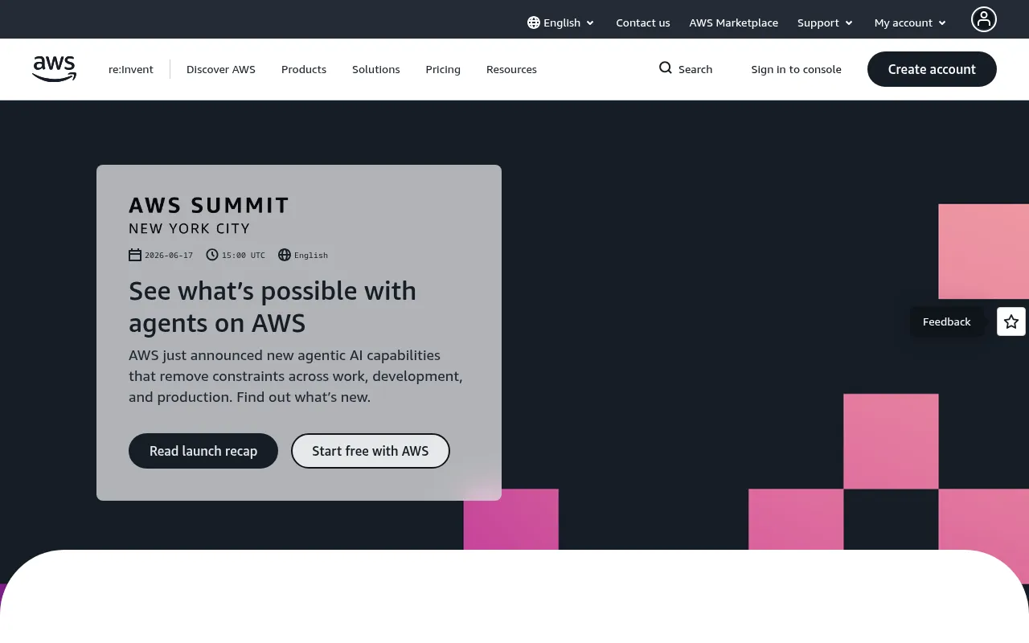Click the English label in event details

pyautogui.click(x=311, y=255)
